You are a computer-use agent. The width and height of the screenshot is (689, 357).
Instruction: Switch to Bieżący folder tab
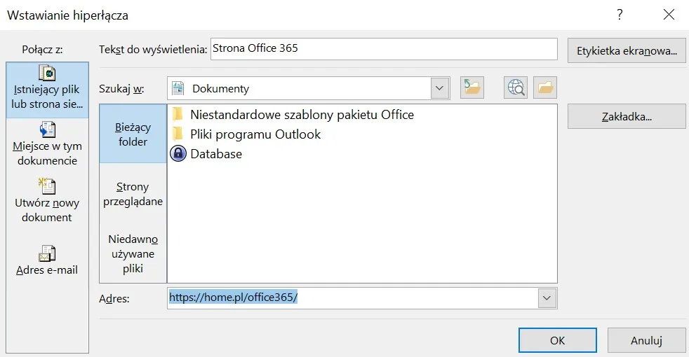pyautogui.click(x=133, y=134)
